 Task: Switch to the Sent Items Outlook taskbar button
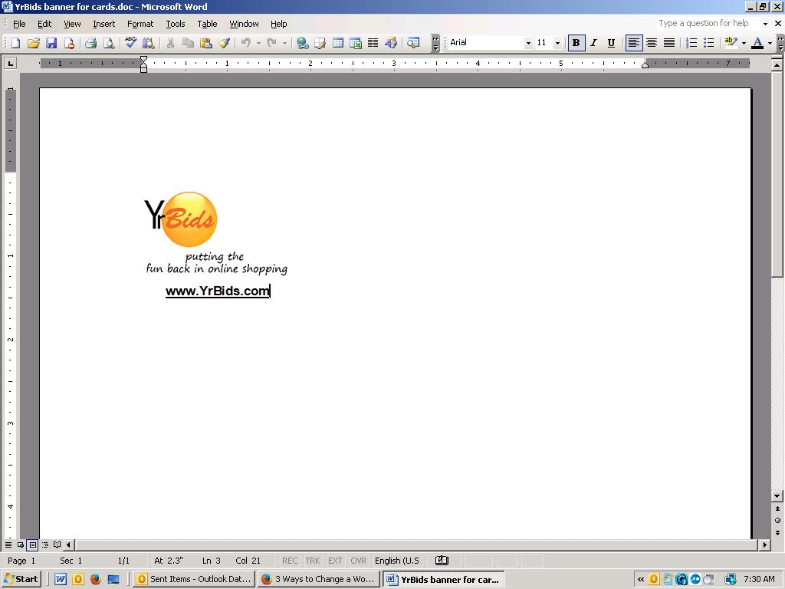coord(193,579)
